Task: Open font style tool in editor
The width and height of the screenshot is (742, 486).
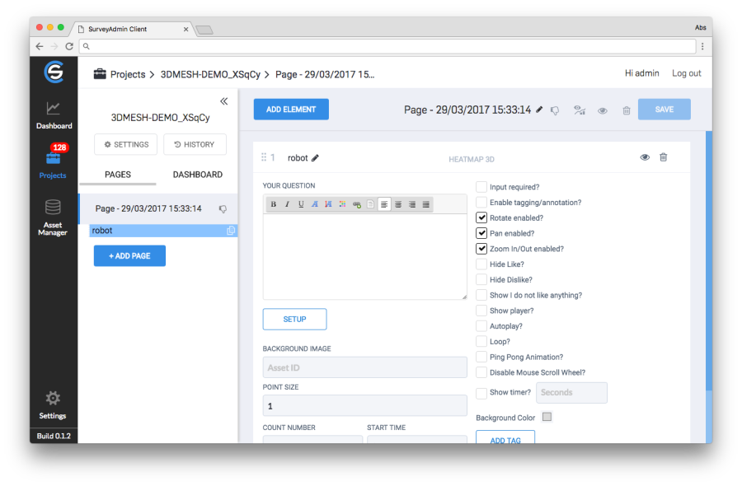Action: (315, 204)
